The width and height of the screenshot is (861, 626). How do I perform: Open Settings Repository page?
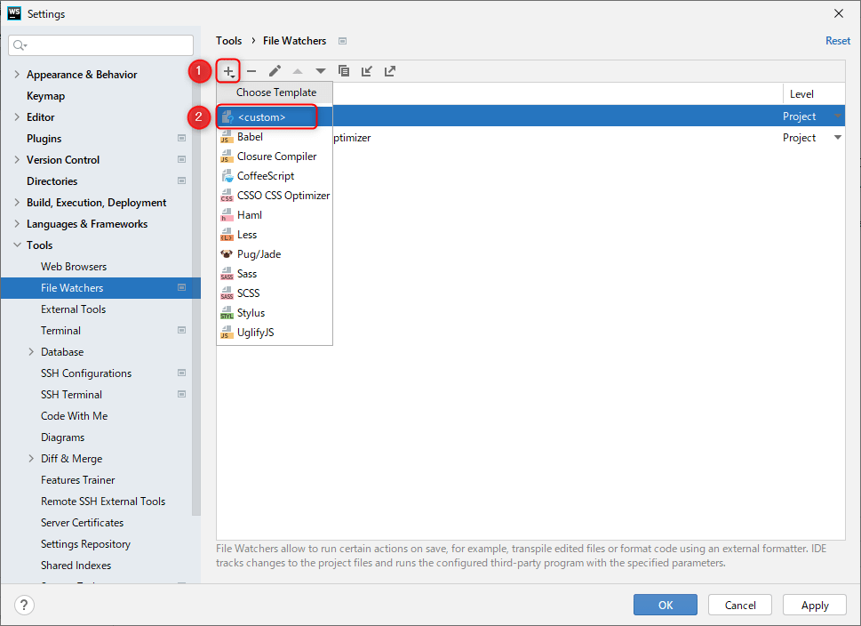pos(85,544)
